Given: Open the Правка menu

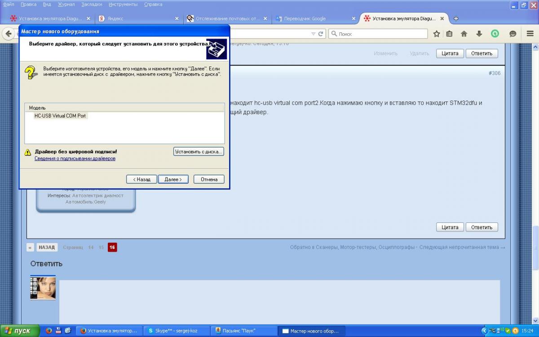Looking at the screenshot, I should (x=28, y=4).
